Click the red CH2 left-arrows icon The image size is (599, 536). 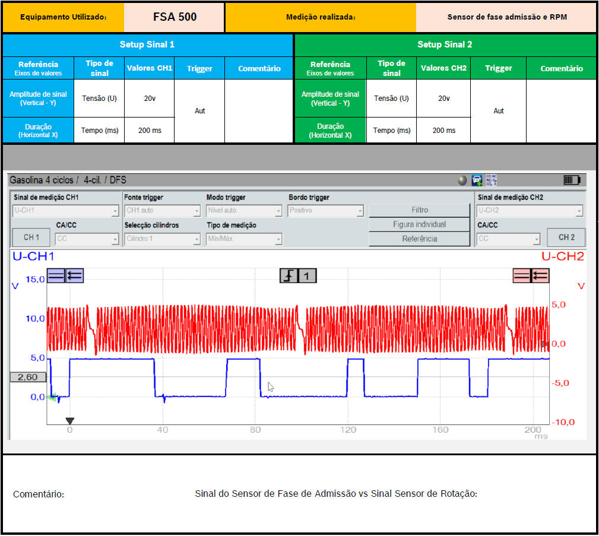[540, 275]
